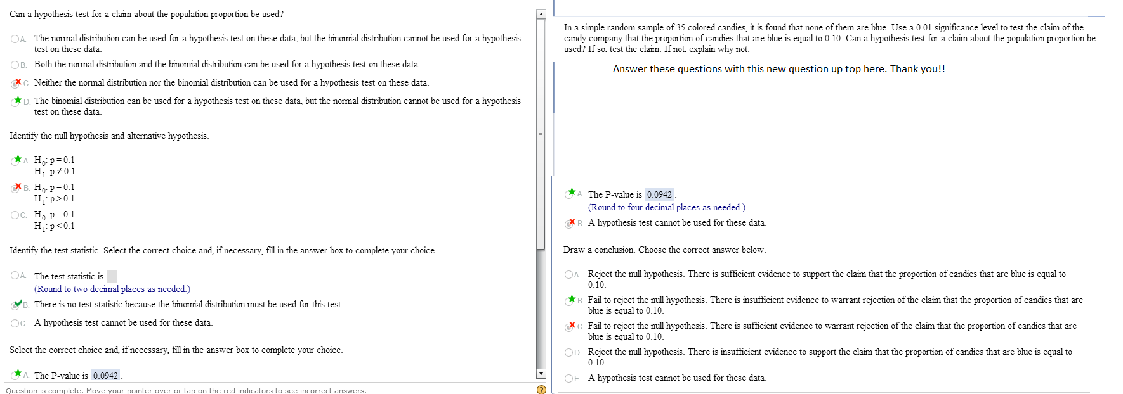The image size is (1123, 394).
Task: Click the green star on option D
Action: pos(18,100)
